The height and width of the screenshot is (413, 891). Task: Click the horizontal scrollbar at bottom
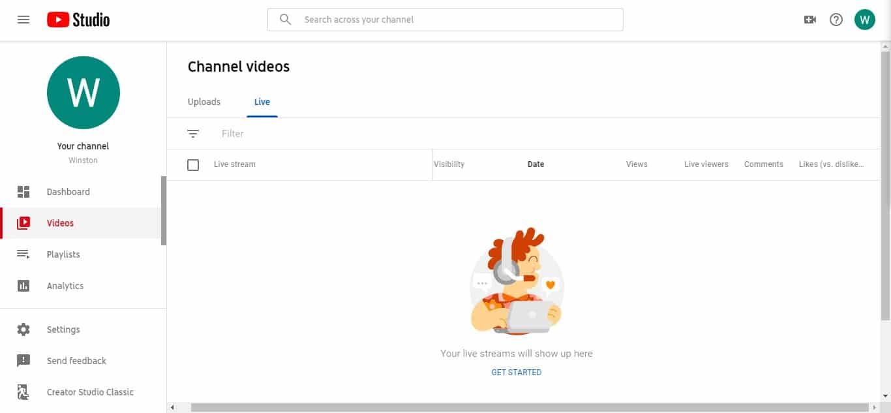point(522,408)
